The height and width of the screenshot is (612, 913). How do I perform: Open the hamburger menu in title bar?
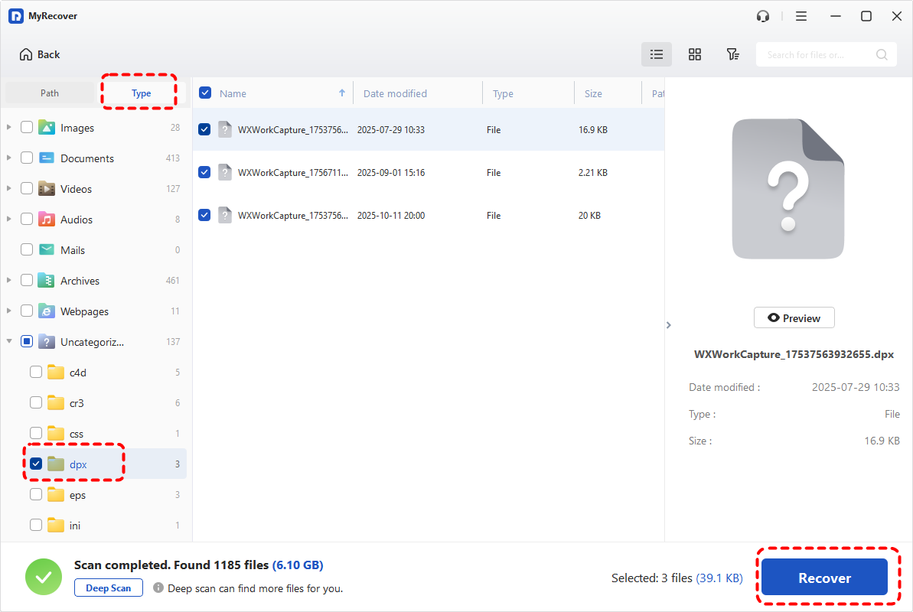coord(801,16)
